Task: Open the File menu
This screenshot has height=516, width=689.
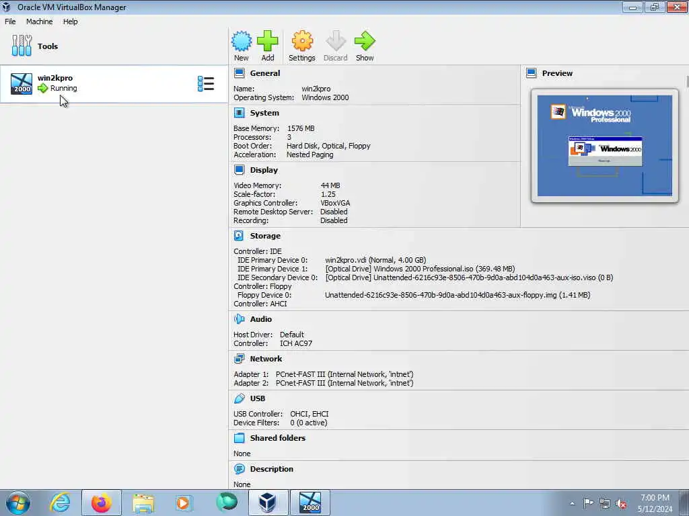Action: tap(10, 21)
